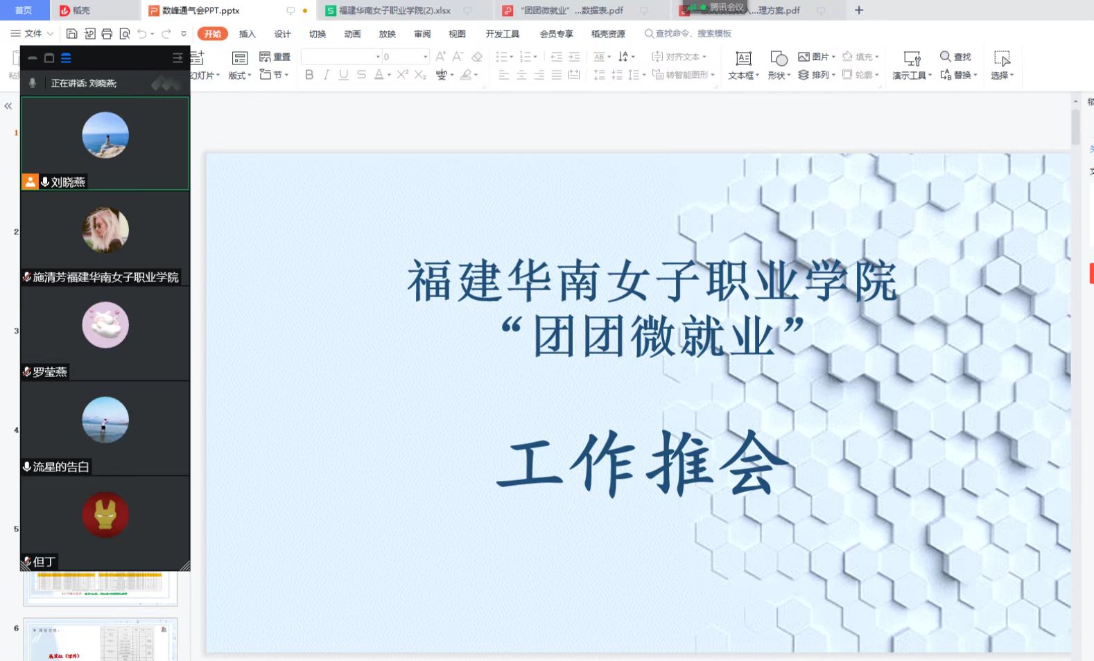Toggle Strikethrough formatting

(x=361, y=75)
